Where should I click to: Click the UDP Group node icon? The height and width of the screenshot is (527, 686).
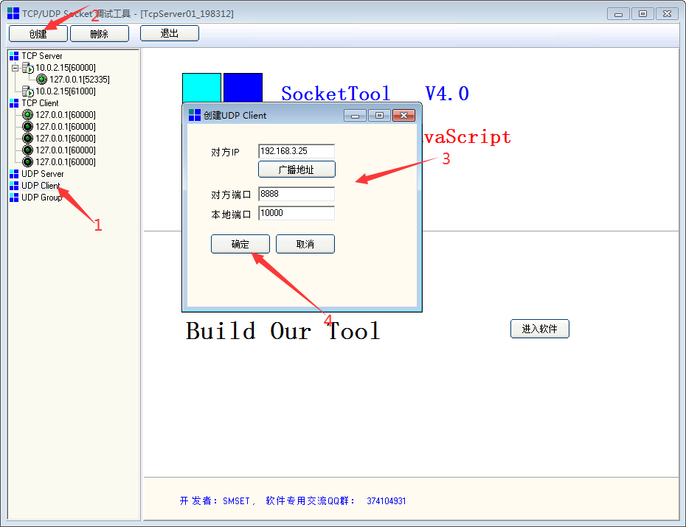tap(14, 198)
